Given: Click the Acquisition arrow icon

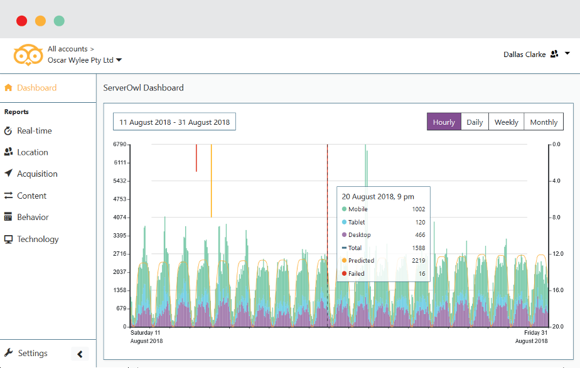Looking at the screenshot, I should click(9, 174).
